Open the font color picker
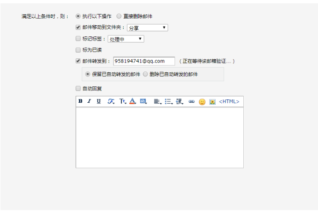Image resolution: width=318 pixels, height=212 pixels. [133, 101]
